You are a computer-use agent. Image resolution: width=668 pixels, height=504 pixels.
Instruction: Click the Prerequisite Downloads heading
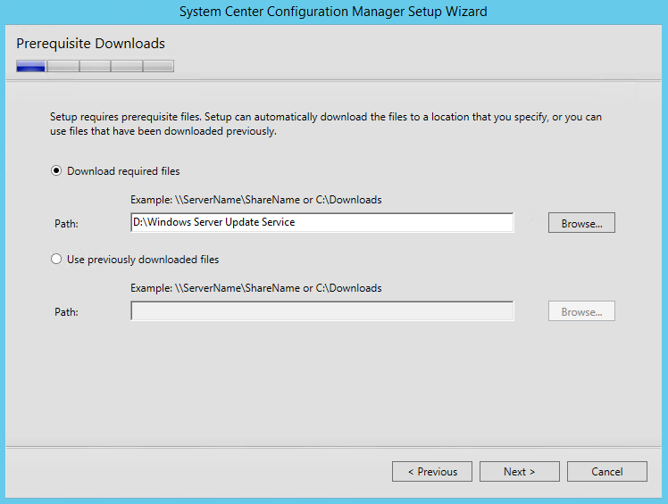point(90,44)
